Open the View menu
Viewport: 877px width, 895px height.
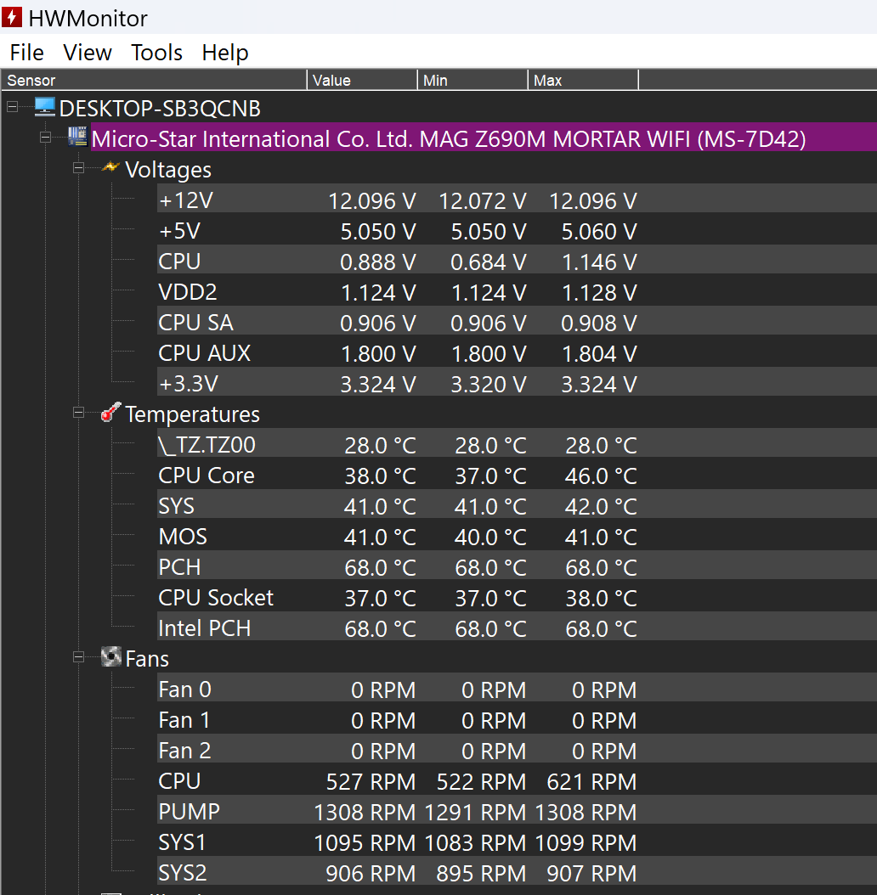click(88, 53)
